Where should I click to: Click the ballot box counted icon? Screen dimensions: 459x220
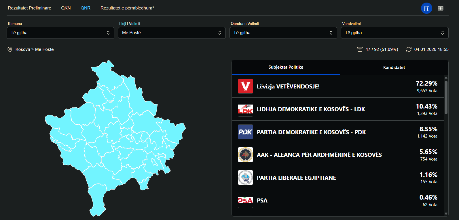click(x=360, y=49)
